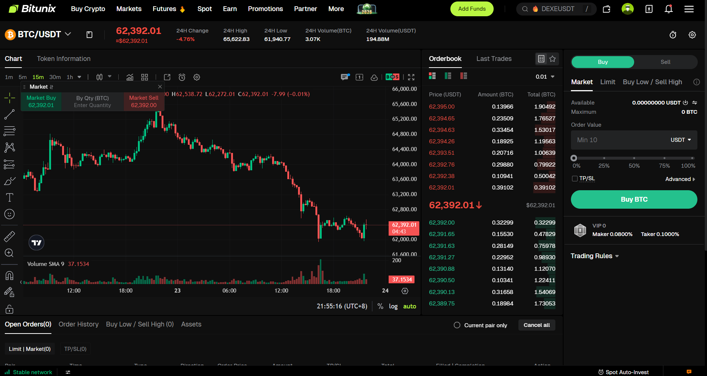
Task: Click the order percentage slider handle
Action: pyautogui.click(x=574, y=158)
